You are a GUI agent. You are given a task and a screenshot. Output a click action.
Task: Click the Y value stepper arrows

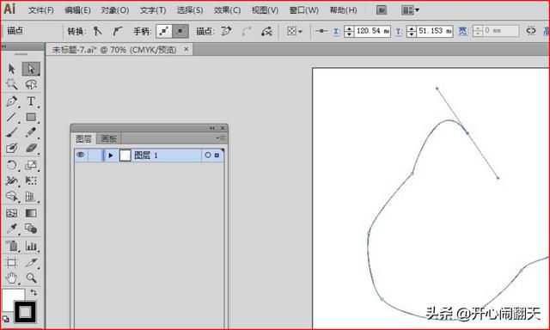[412, 31]
